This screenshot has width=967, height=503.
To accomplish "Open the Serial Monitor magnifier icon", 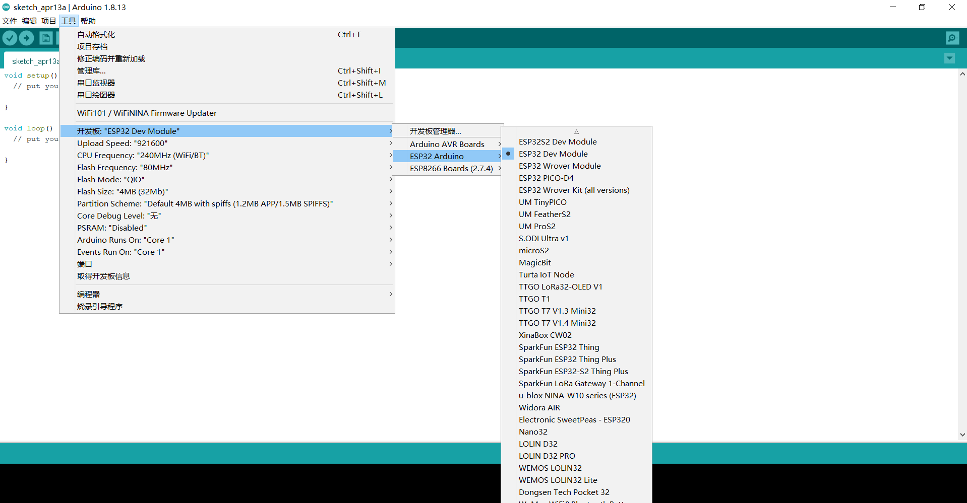I will click(x=952, y=38).
